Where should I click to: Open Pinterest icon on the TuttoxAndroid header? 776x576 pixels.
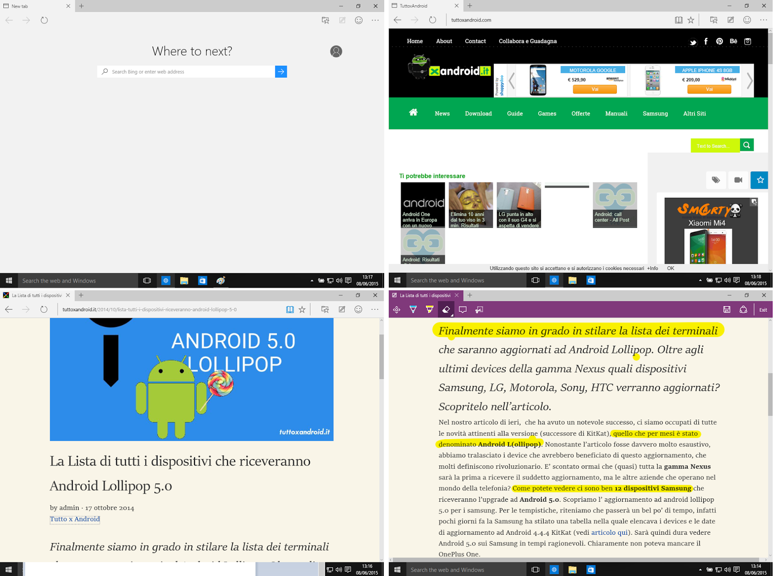(720, 41)
